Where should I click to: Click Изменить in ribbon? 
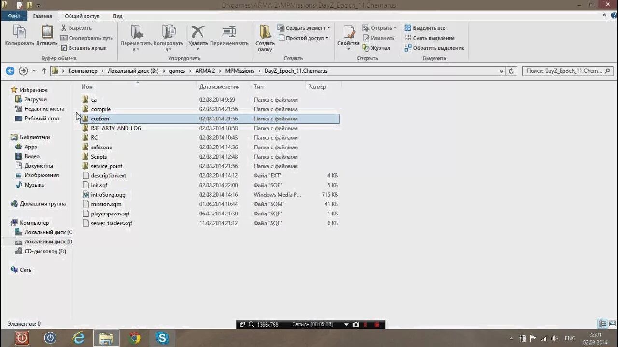coord(379,38)
